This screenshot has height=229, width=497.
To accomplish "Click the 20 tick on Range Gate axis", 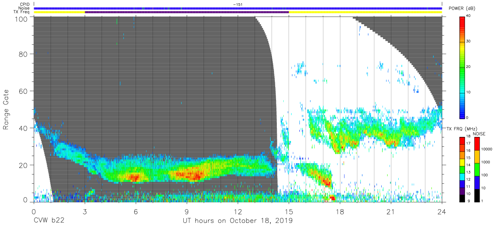I will 24,165.
